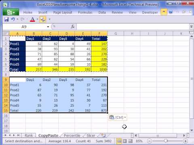Open the Insert ribbon tab

pos(43,12)
